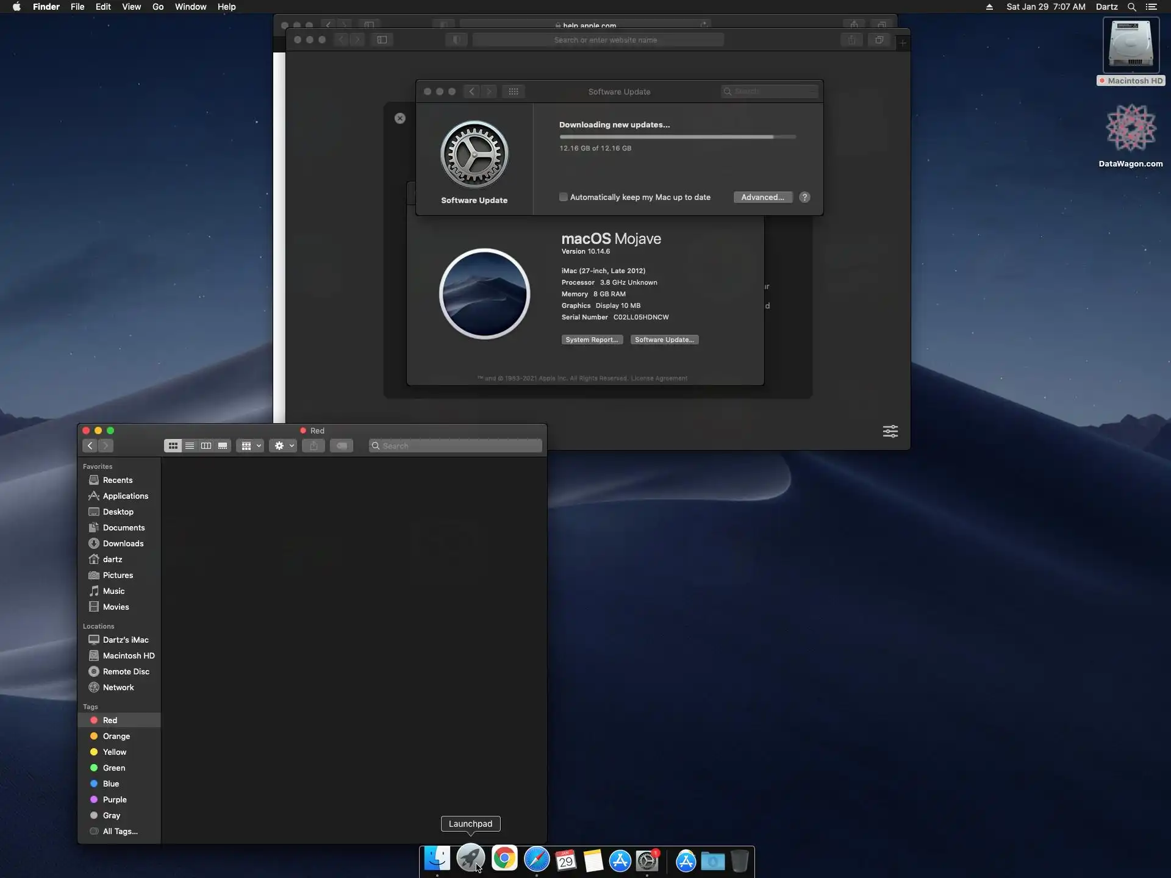1171x878 pixels.
Task: Switch Finder to icon view
Action: [x=173, y=446]
